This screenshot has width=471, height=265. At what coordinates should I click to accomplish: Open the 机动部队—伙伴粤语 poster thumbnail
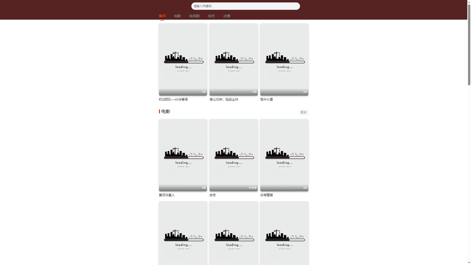(x=183, y=60)
